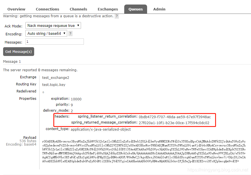Open the Encoding dropdown
This screenshot has height=175, width=251.
click(x=46, y=34)
